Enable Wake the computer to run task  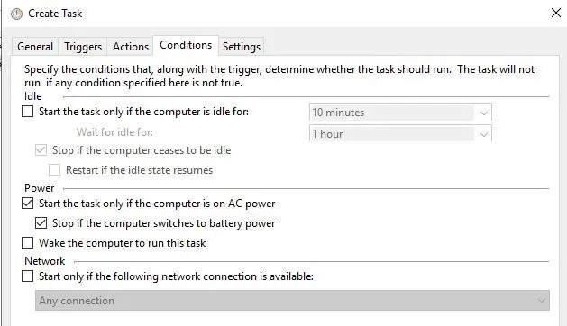(x=27, y=242)
